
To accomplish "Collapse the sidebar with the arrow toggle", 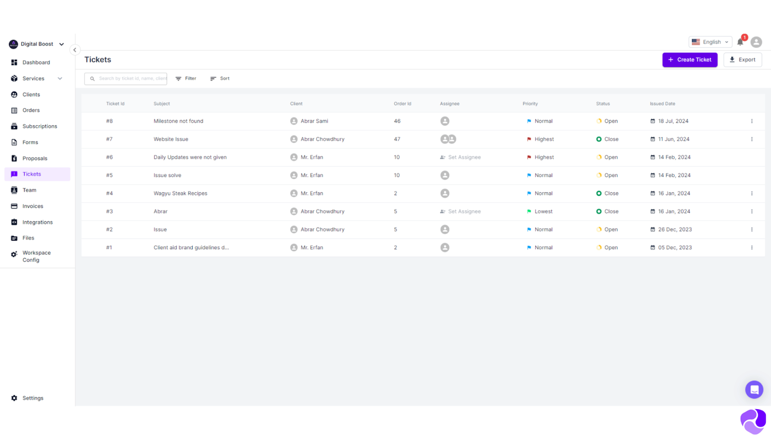I will tap(75, 50).
